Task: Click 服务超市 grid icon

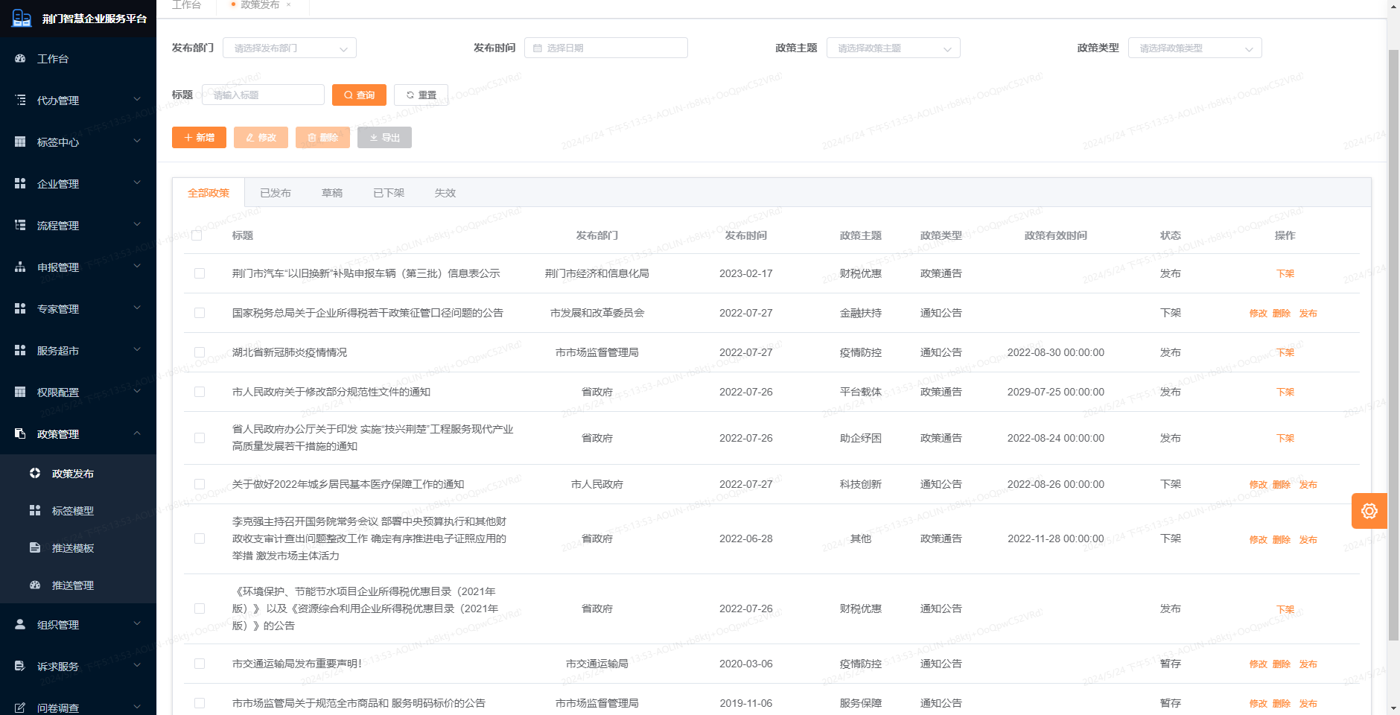Action: pyautogui.click(x=20, y=350)
